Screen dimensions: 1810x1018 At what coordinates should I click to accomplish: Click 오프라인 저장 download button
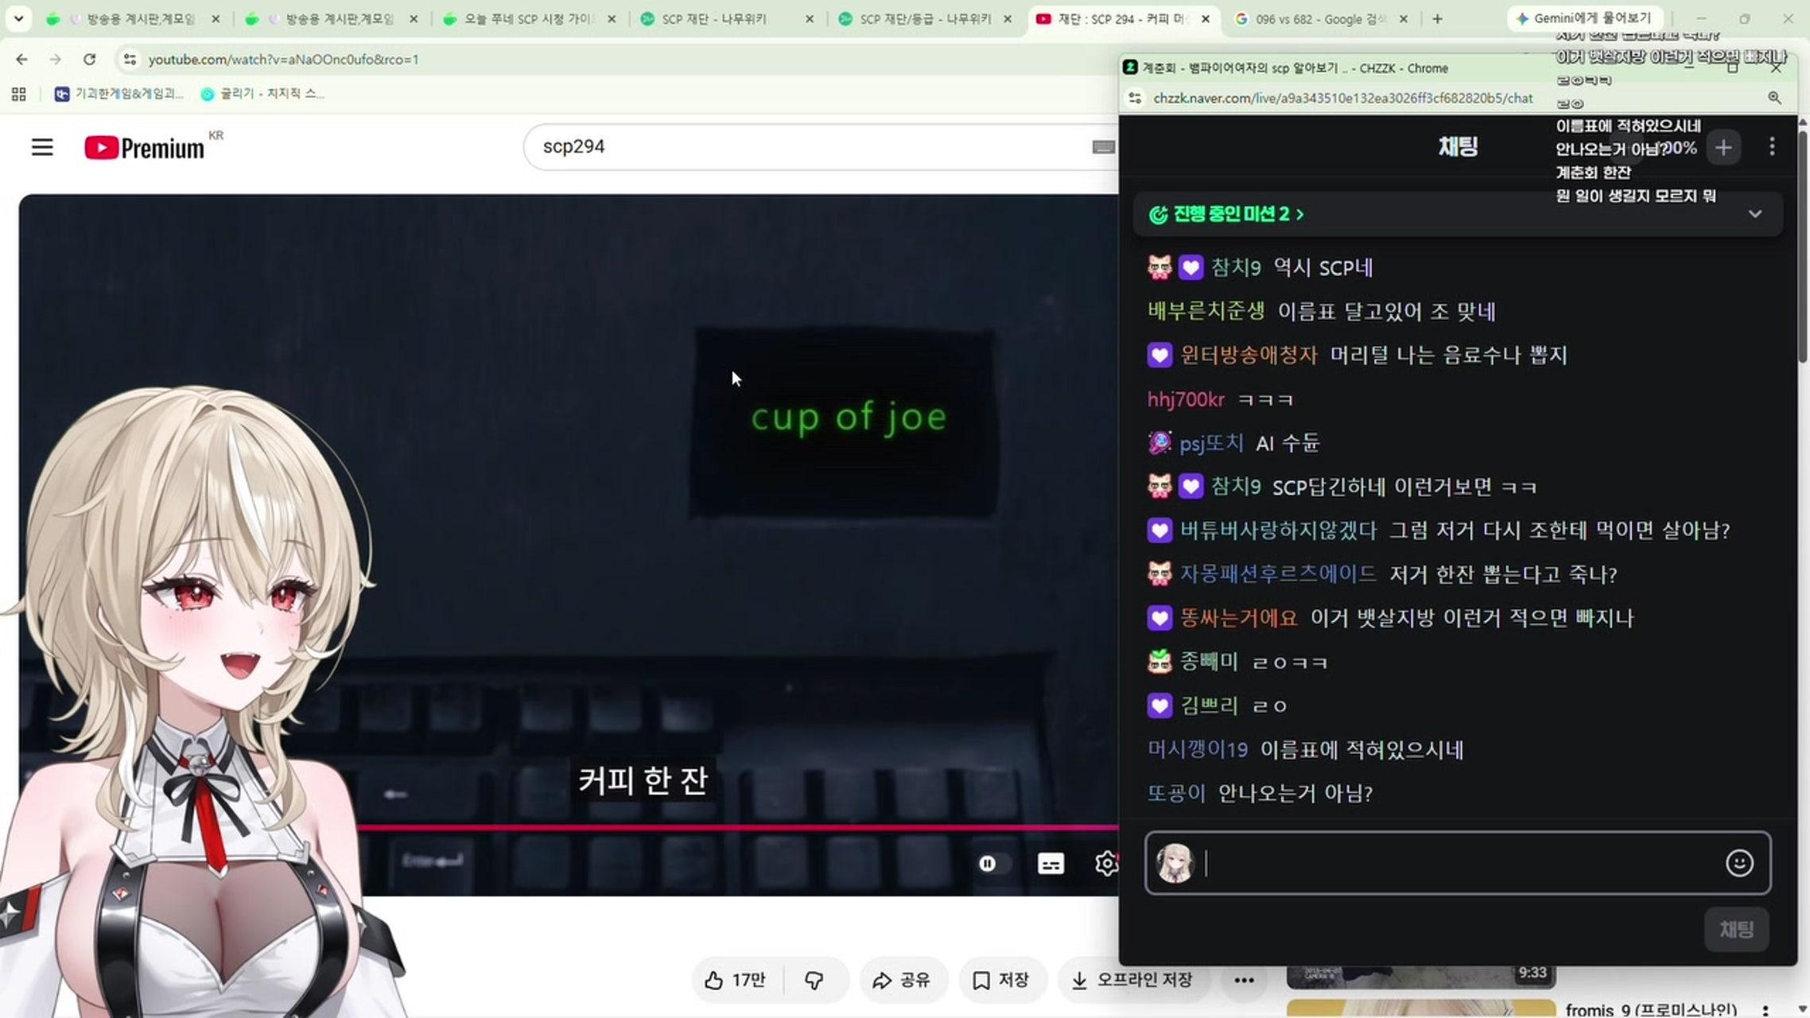[x=1134, y=980]
